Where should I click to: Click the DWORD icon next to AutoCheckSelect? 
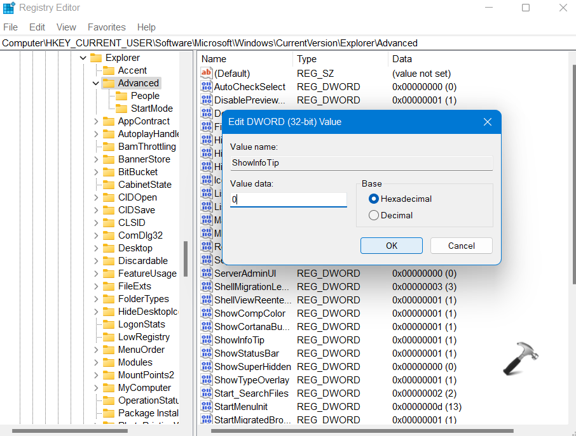tap(206, 86)
